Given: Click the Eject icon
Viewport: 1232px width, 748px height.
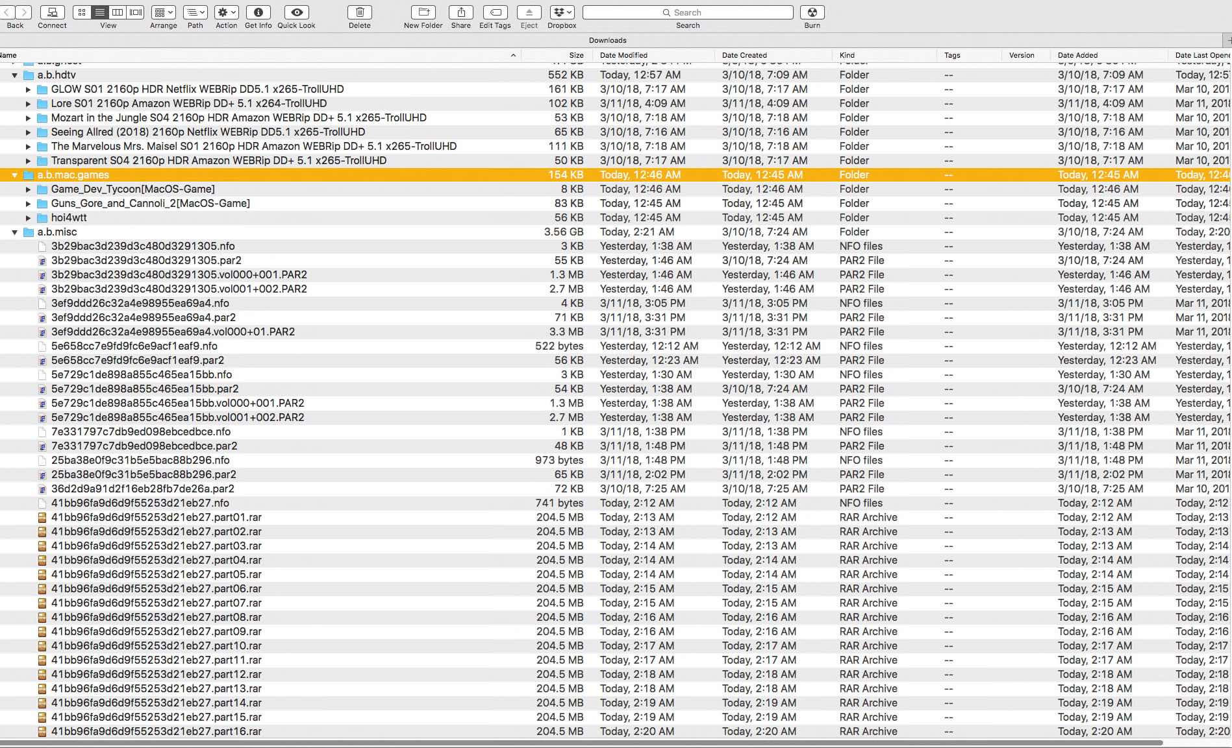Looking at the screenshot, I should tap(529, 12).
